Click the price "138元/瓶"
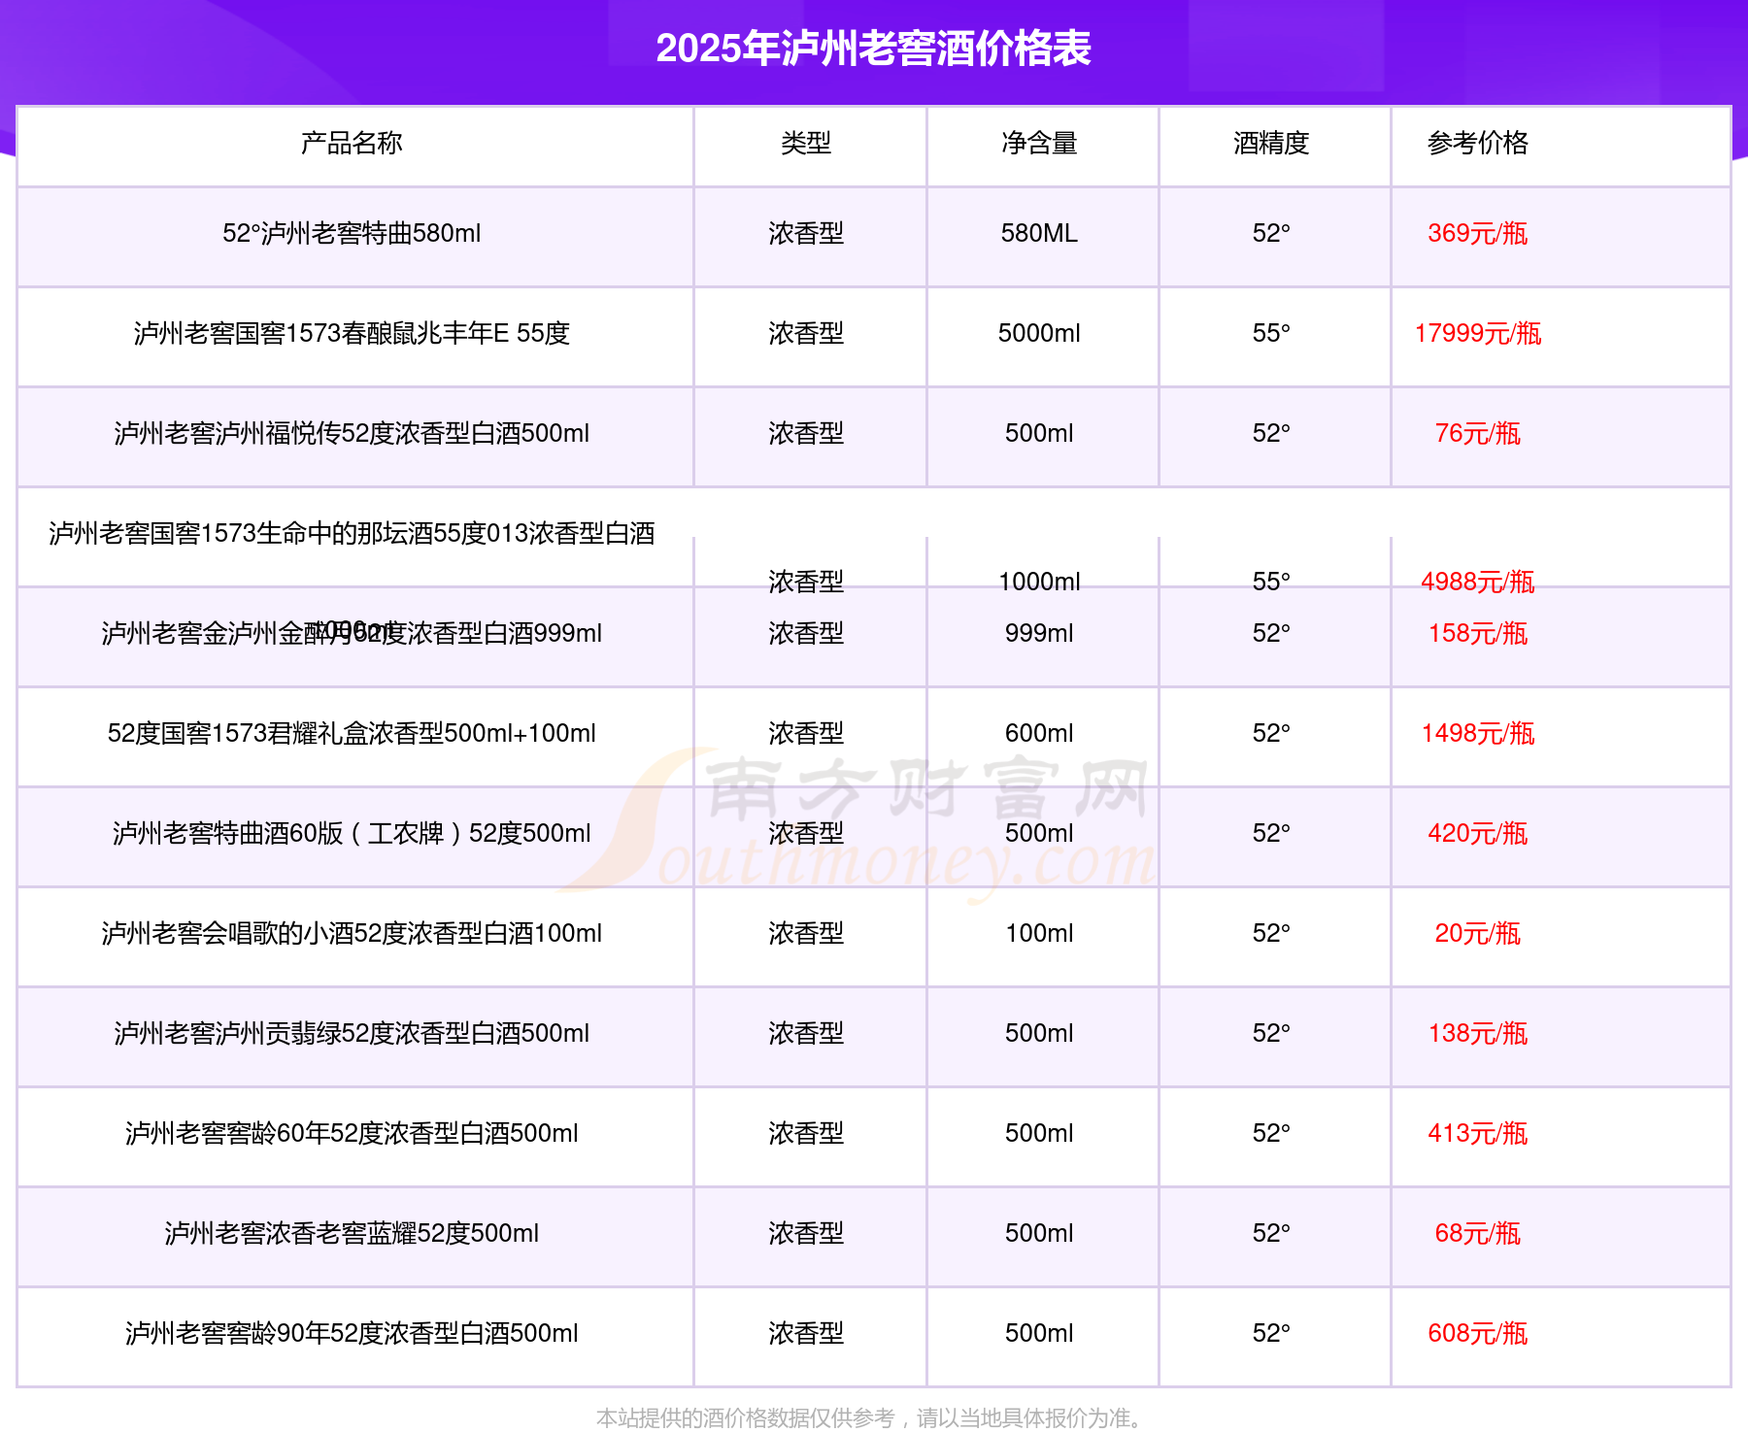Viewport: 1748px width, 1433px height. point(1478,1034)
